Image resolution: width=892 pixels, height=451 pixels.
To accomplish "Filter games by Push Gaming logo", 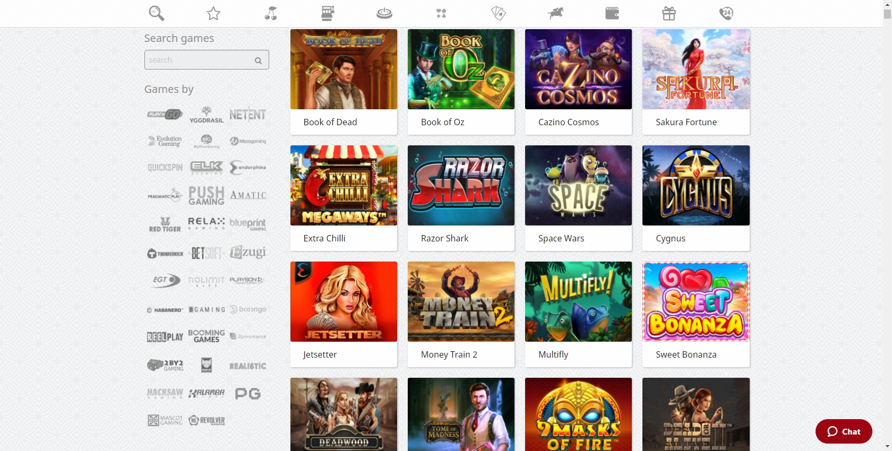I will 207,195.
